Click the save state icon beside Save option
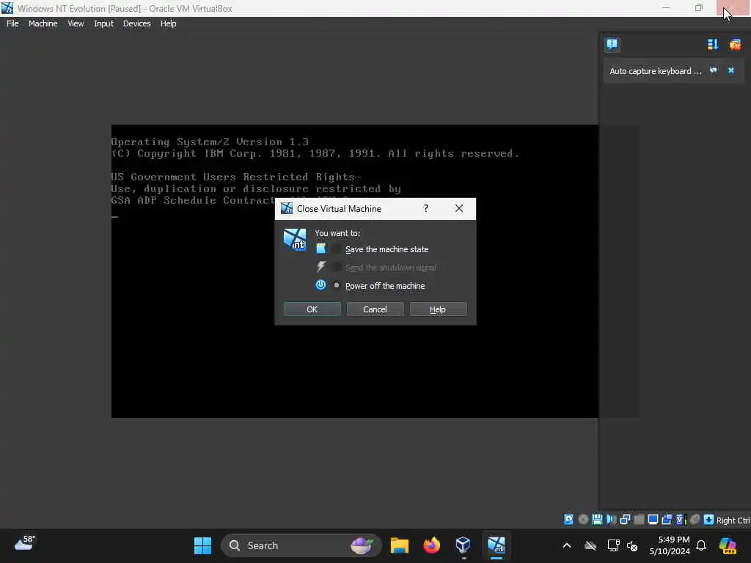This screenshot has width=751, height=563. [321, 249]
